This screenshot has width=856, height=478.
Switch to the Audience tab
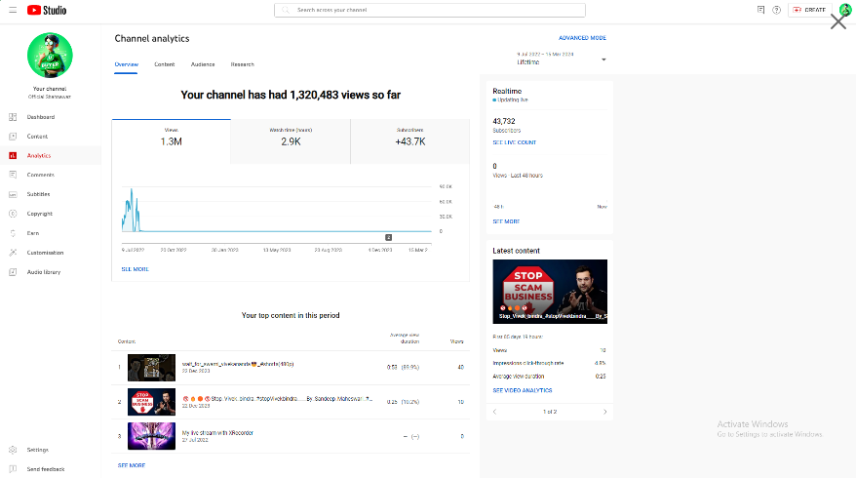(203, 64)
